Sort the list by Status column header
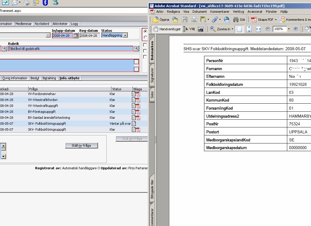The height and width of the screenshot is (226, 311). (x=122, y=89)
